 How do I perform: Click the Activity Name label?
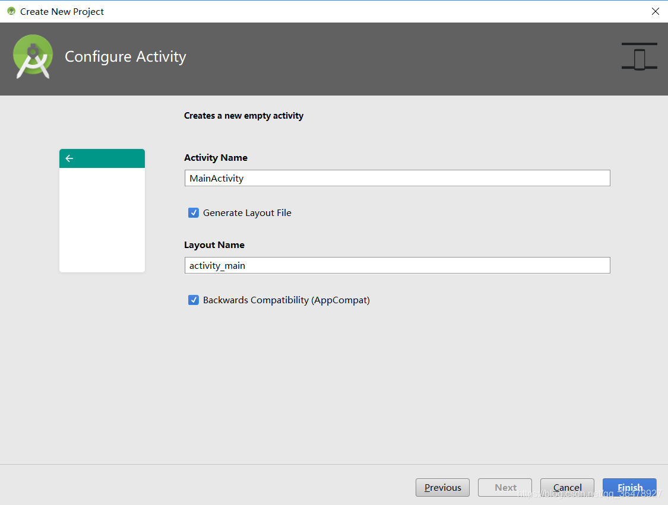click(x=216, y=157)
